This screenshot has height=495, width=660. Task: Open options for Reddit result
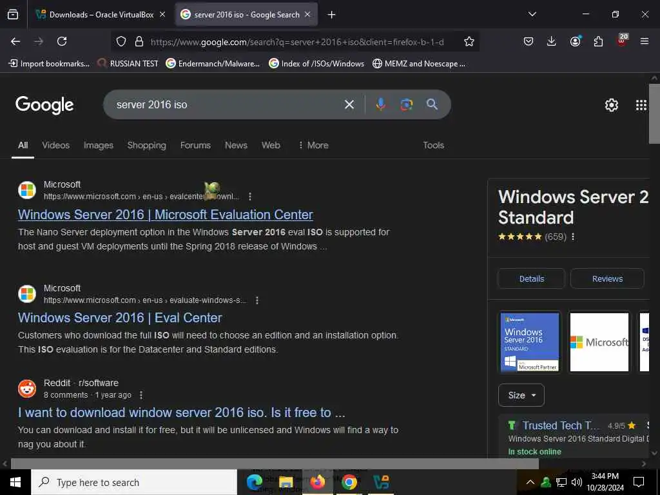(141, 395)
